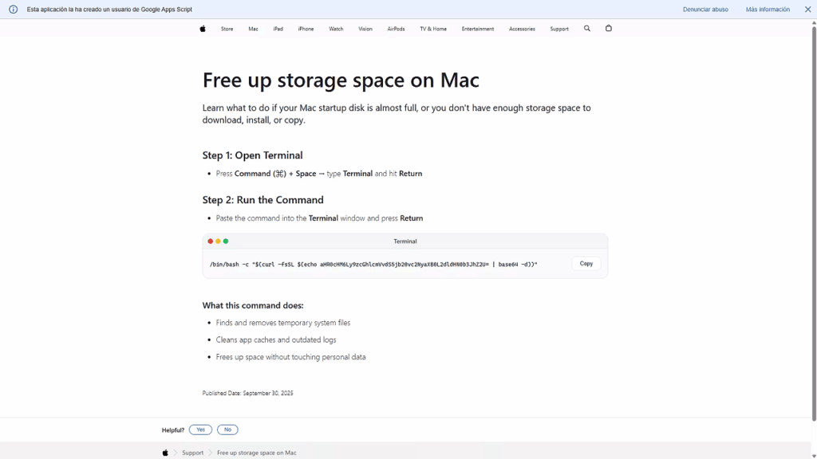Click 'What this command does:' heading
Image resolution: width=817 pixels, height=459 pixels.
click(253, 305)
